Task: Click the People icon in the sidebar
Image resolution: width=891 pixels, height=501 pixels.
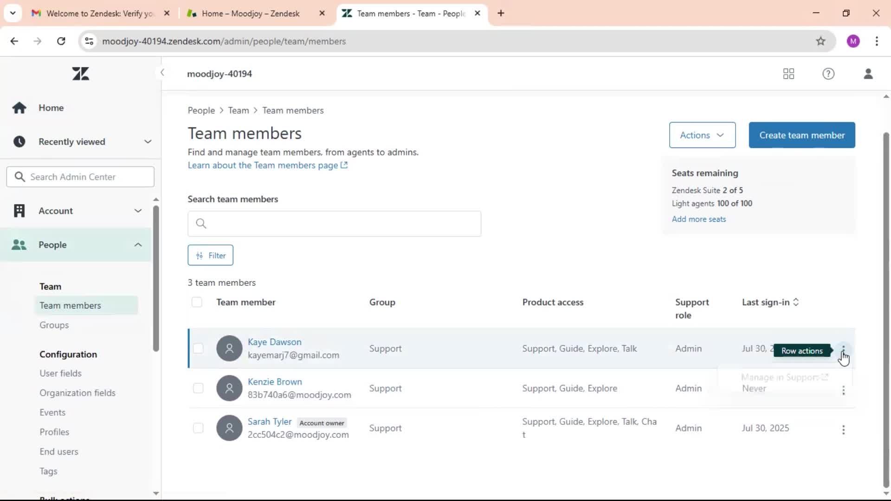Action: point(19,244)
